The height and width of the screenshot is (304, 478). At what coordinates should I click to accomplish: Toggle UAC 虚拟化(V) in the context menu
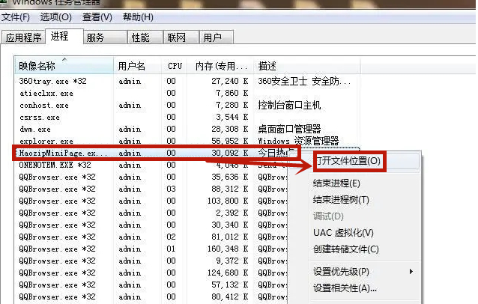click(342, 233)
